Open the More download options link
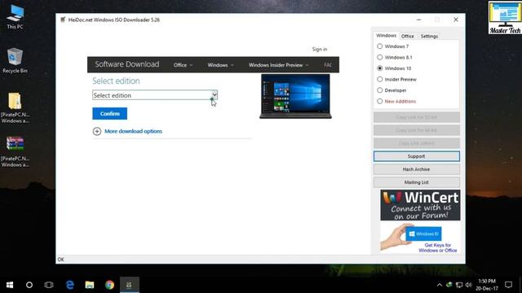The width and height of the screenshot is (522, 293). click(x=133, y=131)
